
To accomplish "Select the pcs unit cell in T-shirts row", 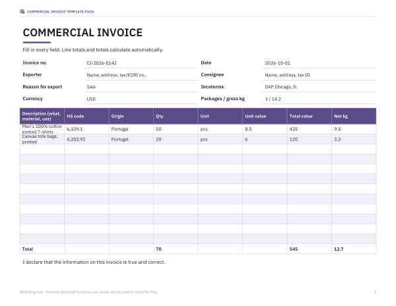I will click(220, 129).
